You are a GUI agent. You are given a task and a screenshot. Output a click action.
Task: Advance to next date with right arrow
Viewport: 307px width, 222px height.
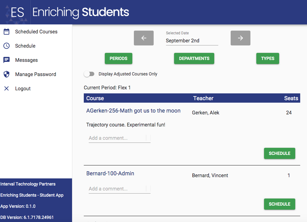[240, 38]
